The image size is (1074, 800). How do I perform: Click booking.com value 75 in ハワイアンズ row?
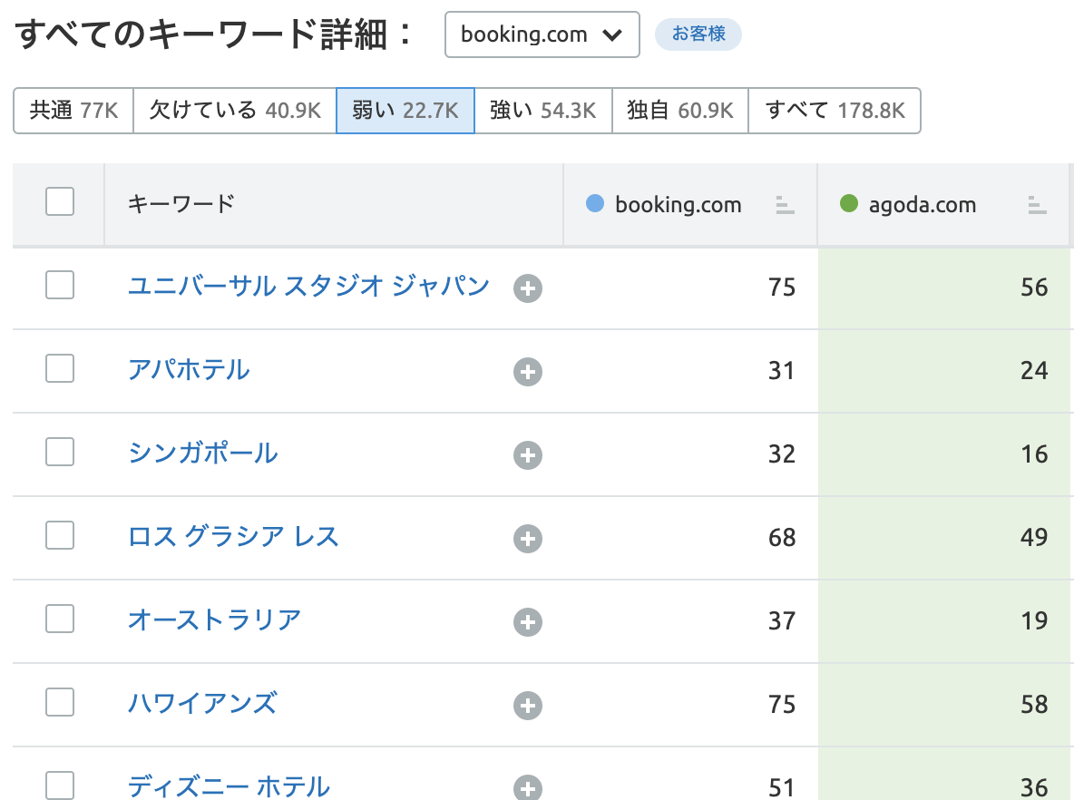(782, 705)
